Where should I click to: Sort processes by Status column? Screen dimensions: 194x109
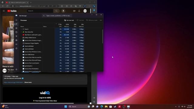45,26
